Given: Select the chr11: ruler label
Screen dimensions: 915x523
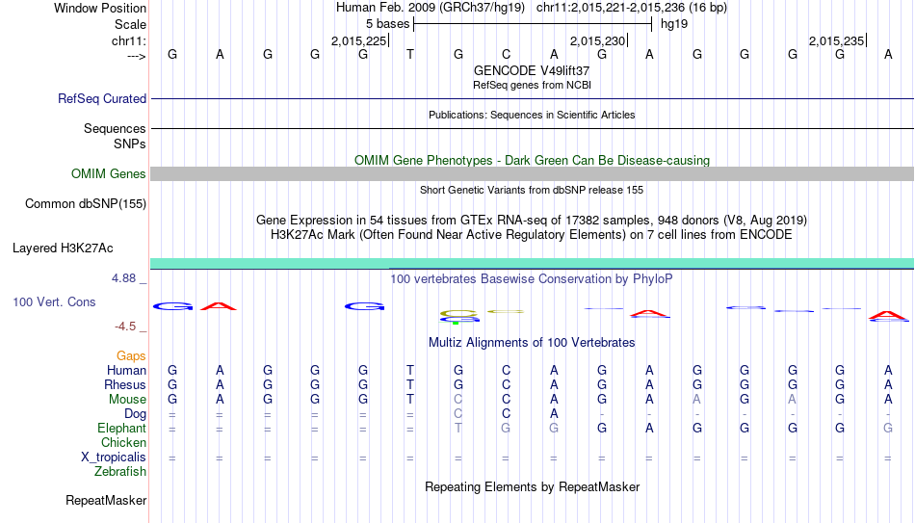Looking at the screenshot, I should pos(128,40).
